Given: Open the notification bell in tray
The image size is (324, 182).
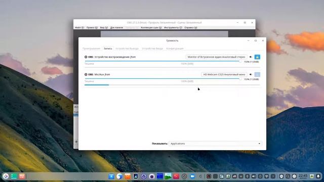Looking at the screenshot, I should click(318, 176).
